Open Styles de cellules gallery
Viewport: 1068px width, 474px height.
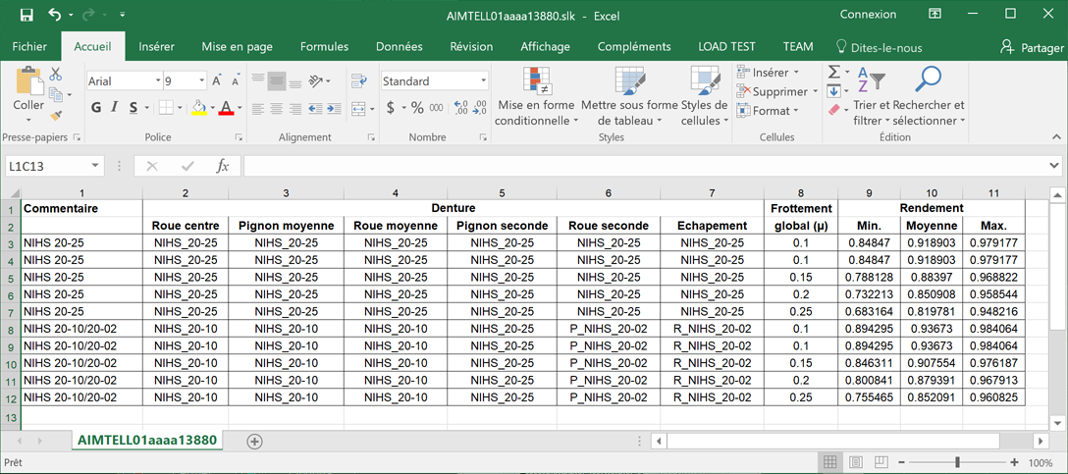click(704, 96)
